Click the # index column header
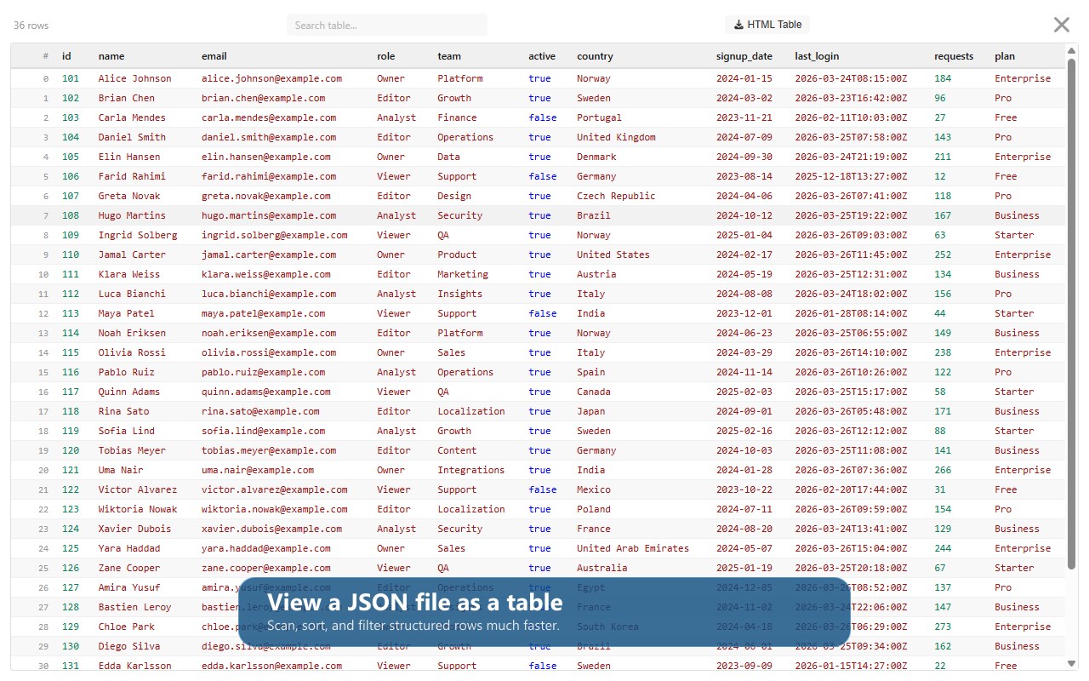Viewport: 1089px width, 681px height. [x=46, y=56]
